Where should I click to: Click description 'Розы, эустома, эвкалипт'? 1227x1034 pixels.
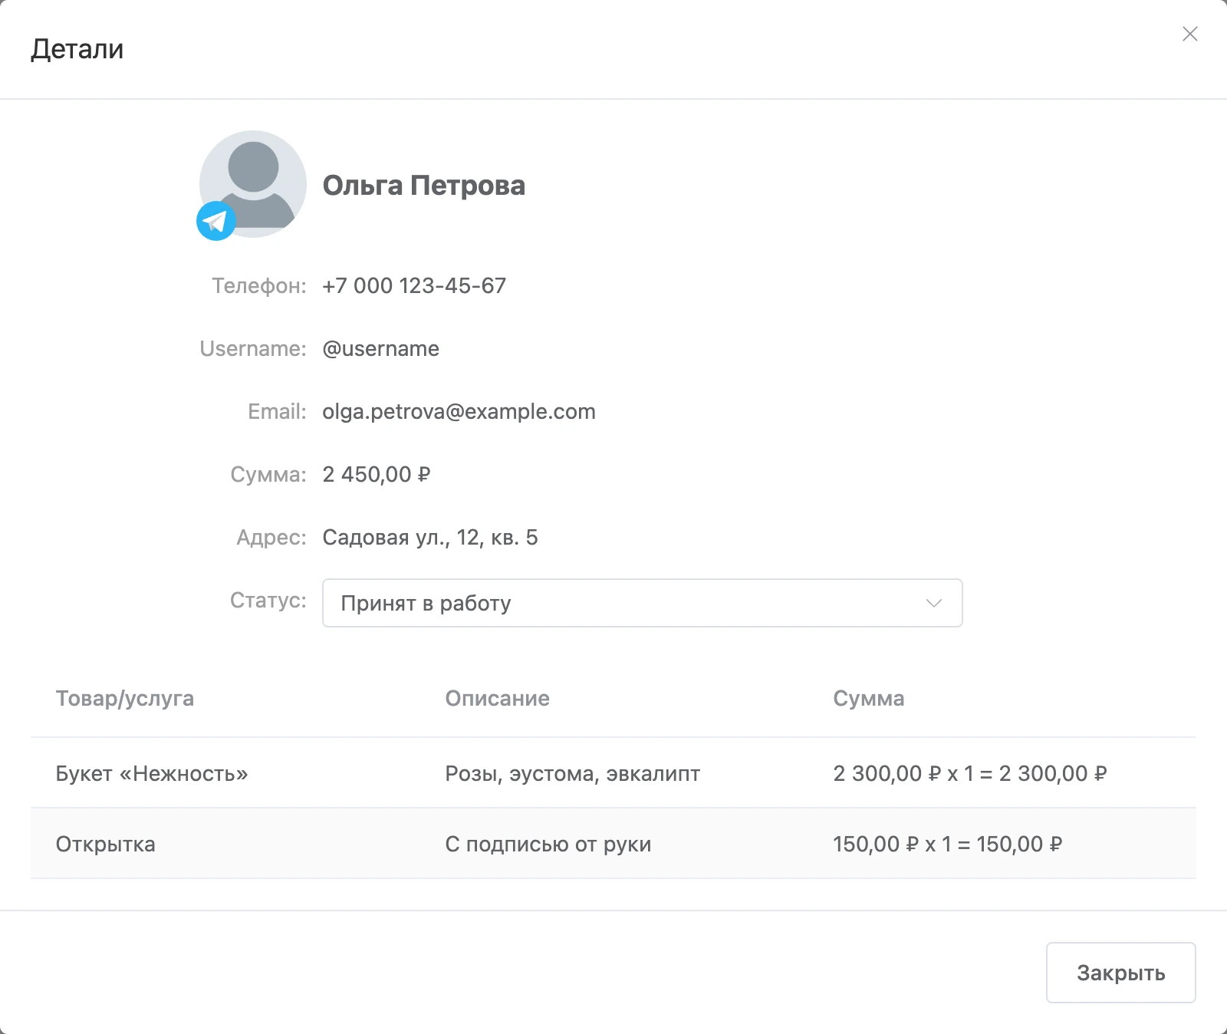click(x=572, y=773)
